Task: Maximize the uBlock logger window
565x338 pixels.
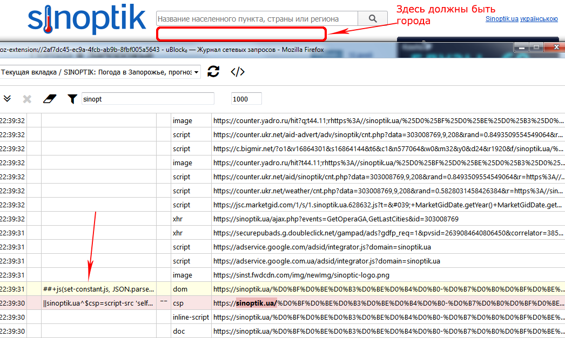Action: click(x=536, y=47)
